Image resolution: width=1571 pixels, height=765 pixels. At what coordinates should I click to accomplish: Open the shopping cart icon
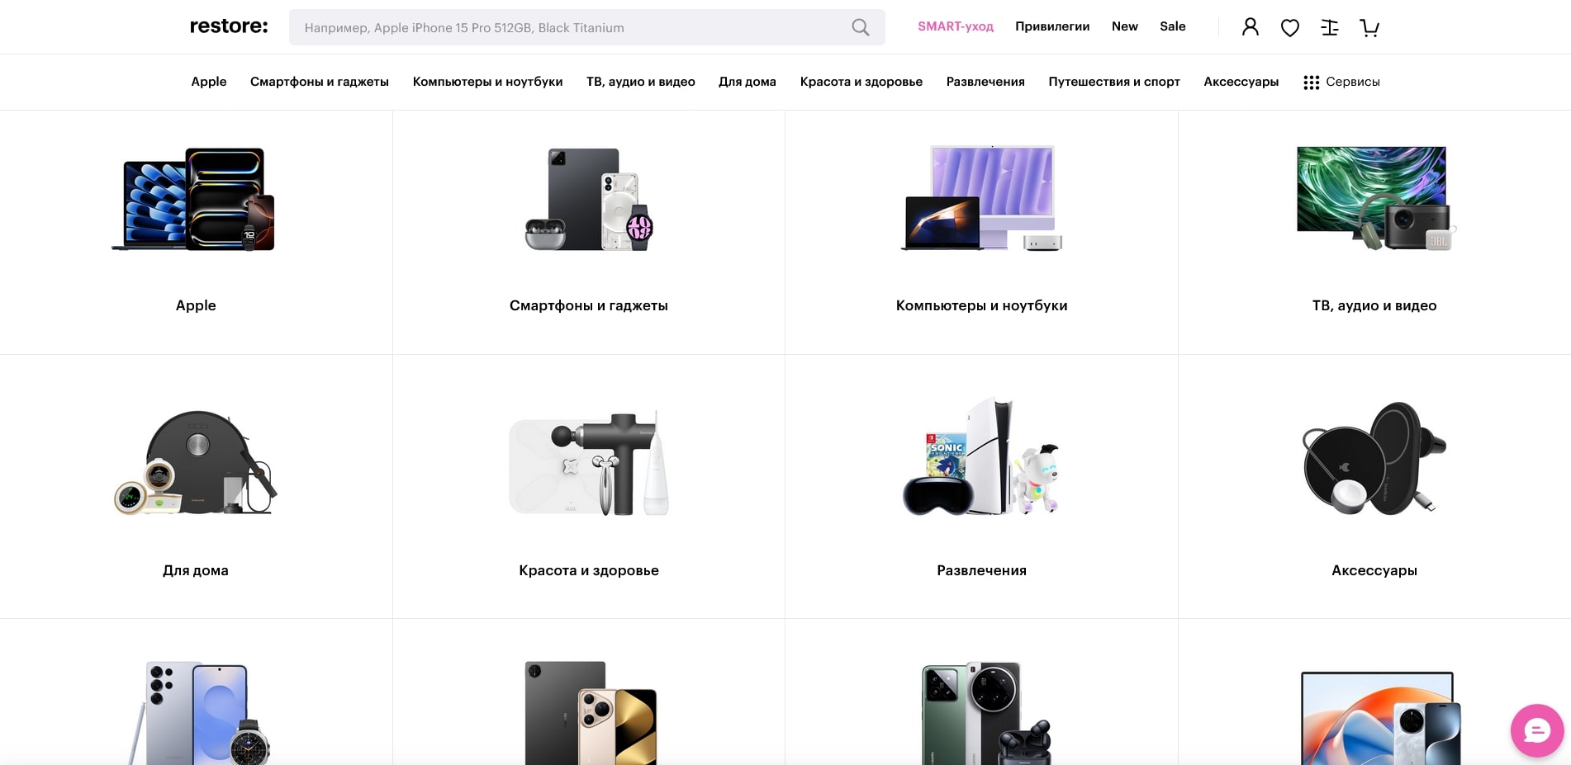(1369, 28)
